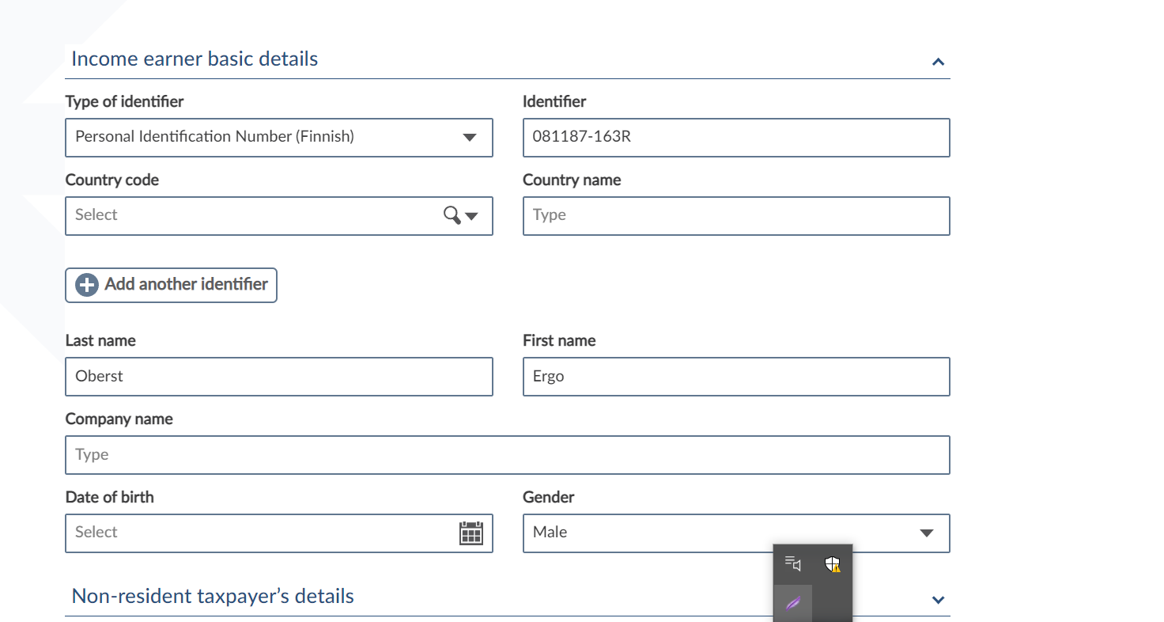Click the Country code magnifier search icon
The image size is (1164, 622).
coord(452,215)
